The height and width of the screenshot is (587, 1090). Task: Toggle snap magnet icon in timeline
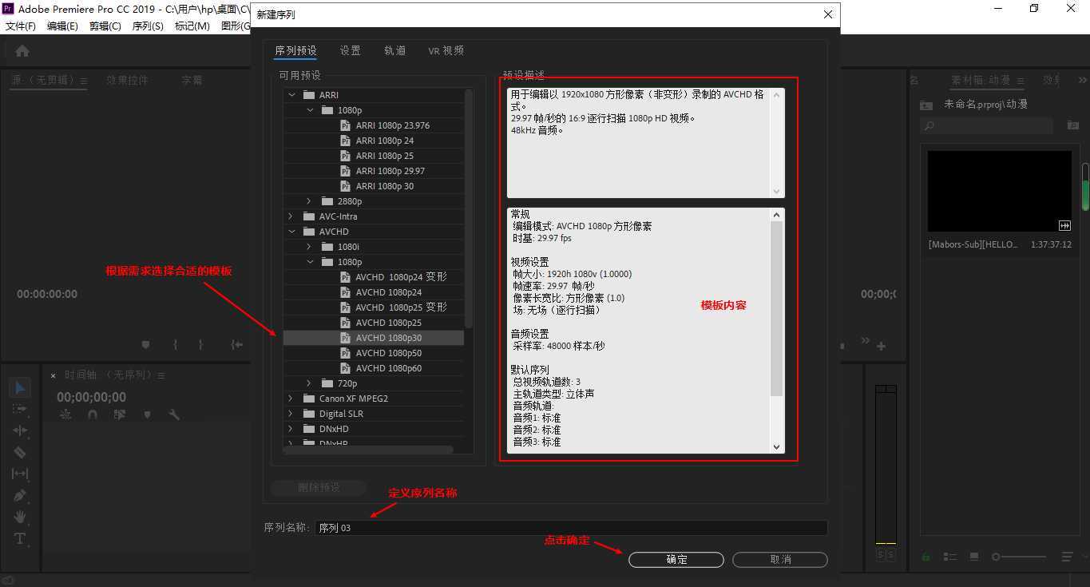93,414
